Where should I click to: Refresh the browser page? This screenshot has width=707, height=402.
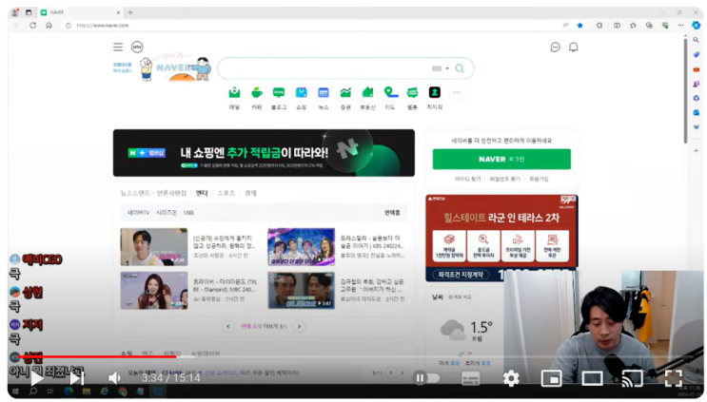[x=33, y=26]
